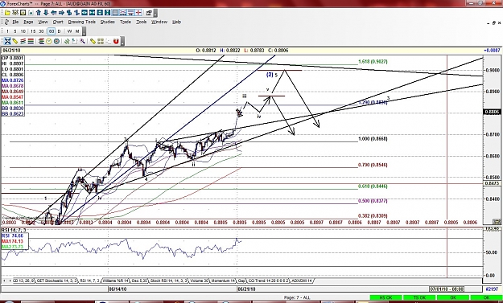This screenshot has width=503, height=303.
Task: Open the Trade menu
Action: pos(126,22)
